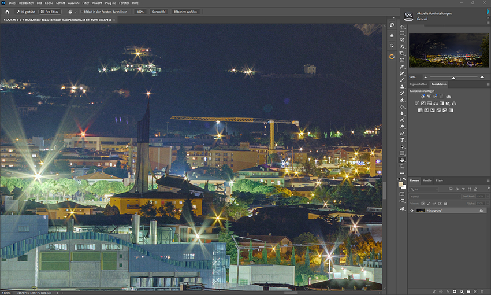The image size is (491, 295).
Task: Select the Rectangular Marquee tool
Action: tap(402, 33)
